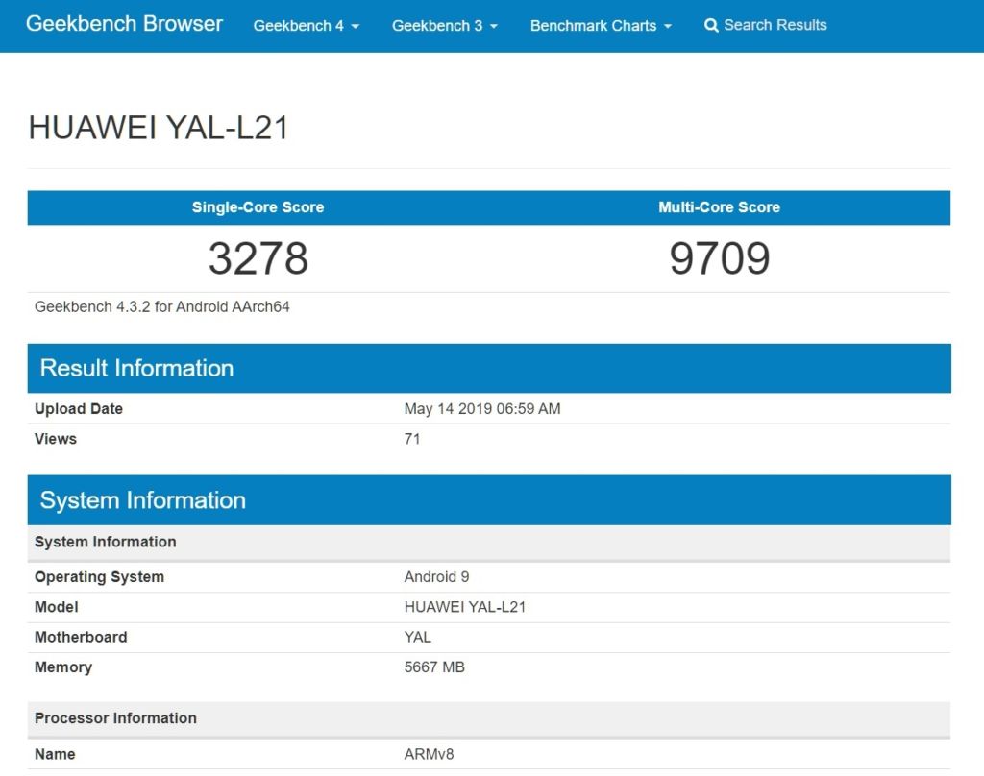Expand the Geekbench 3 dropdown menu
Viewport: 984px width, 776px height.
pos(444,26)
